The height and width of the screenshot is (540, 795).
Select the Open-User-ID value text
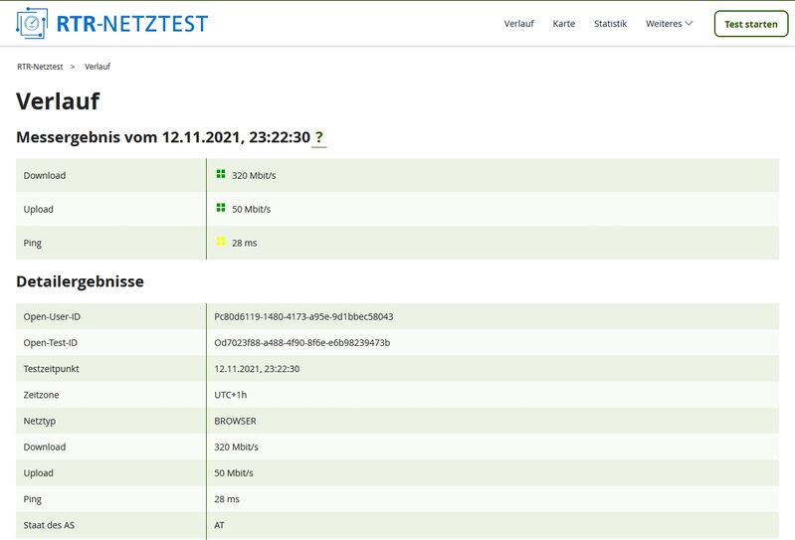[303, 317]
